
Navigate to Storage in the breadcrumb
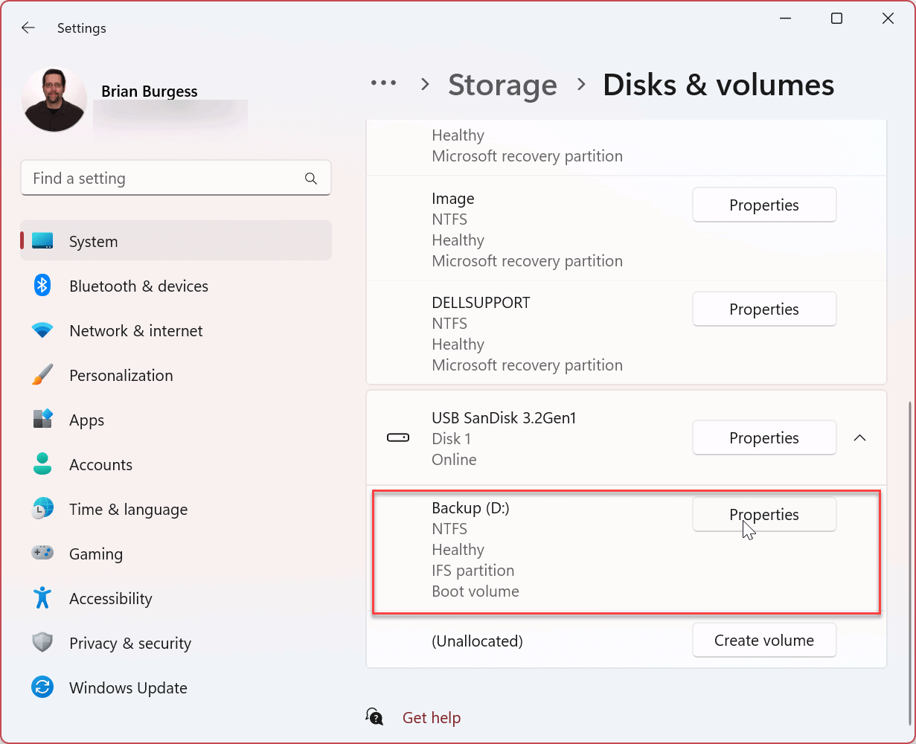(502, 85)
